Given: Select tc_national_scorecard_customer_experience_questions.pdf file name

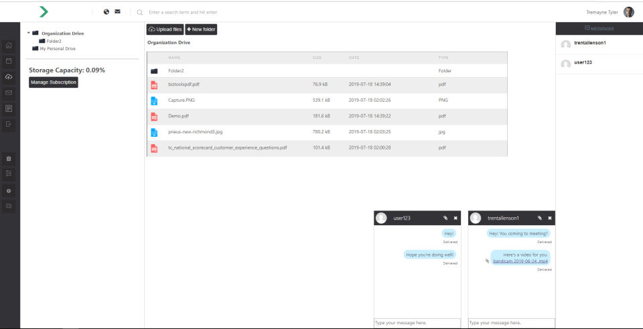Looking at the screenshot, I should (227, 147).
